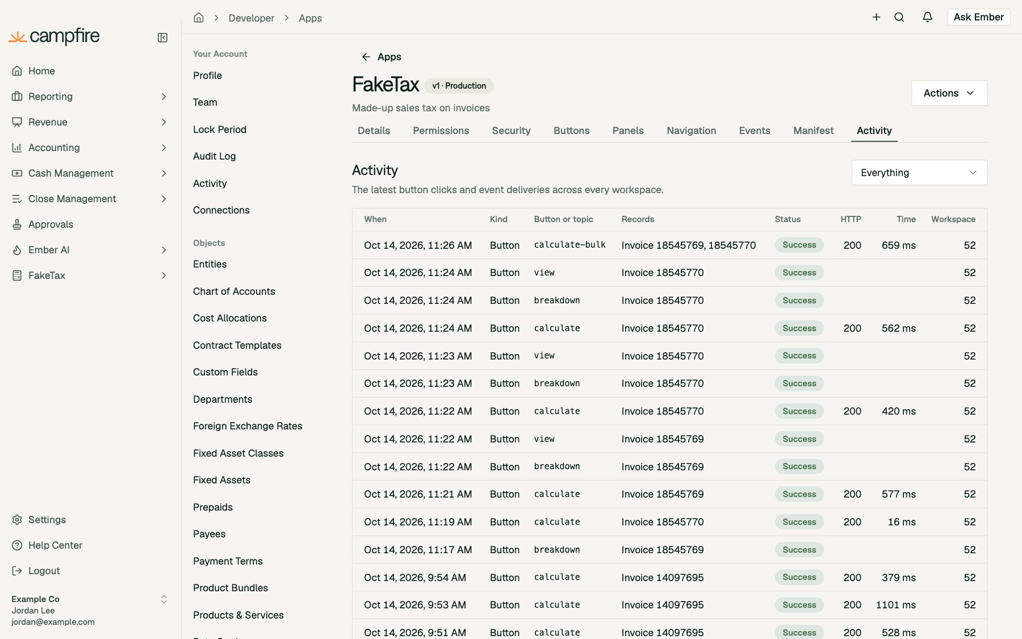Viewport: 1022px width, 639px height.
Task: Open Chart of Accounts link
Action: pos(234,291)
